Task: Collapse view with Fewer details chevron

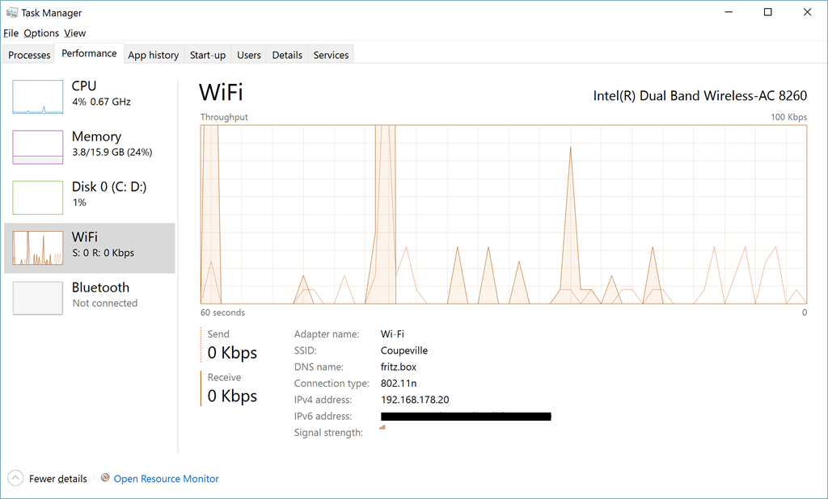Action: [x=15, y=478]
